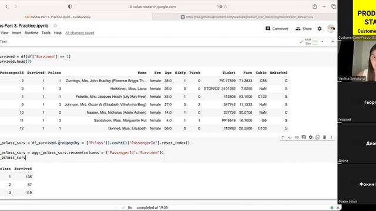Click the Name column header
Screen dimensions: 376x211
[x=142, y=73]
